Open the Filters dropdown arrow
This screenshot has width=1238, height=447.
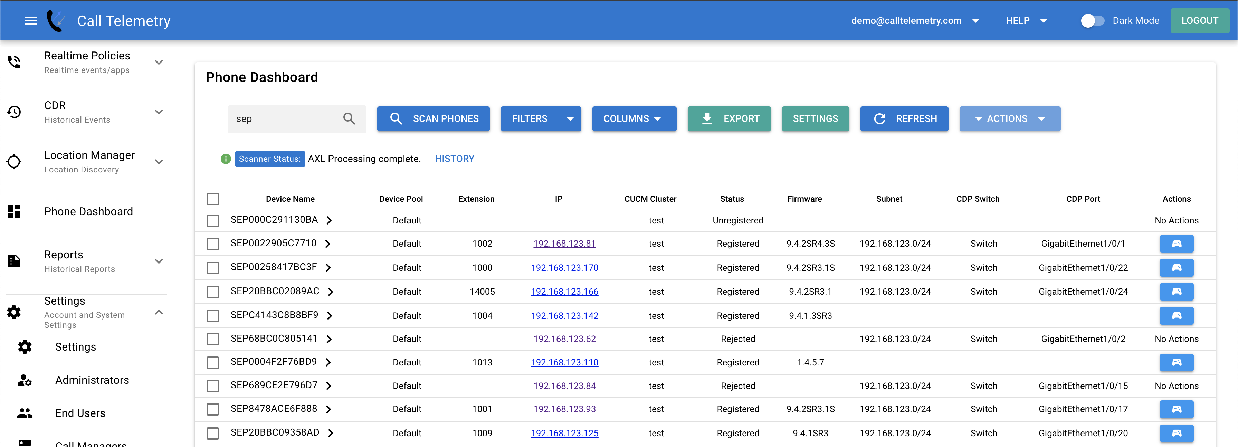(570, 119)
